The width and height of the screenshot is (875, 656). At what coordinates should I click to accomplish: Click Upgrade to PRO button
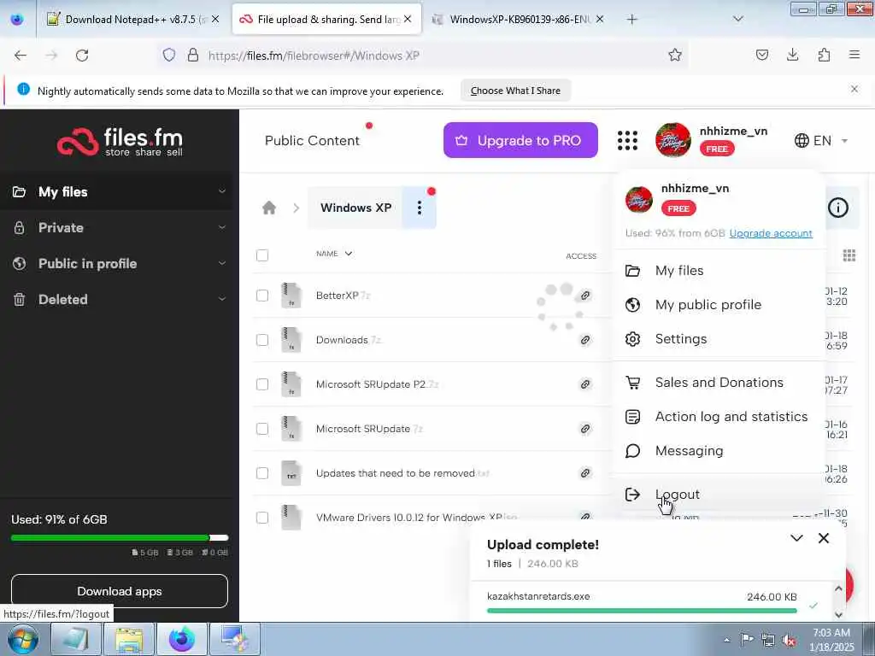(x=520, y=140)
